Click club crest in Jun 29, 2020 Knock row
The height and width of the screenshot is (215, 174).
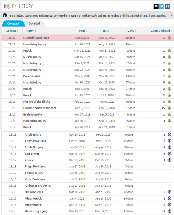(169, 95)
